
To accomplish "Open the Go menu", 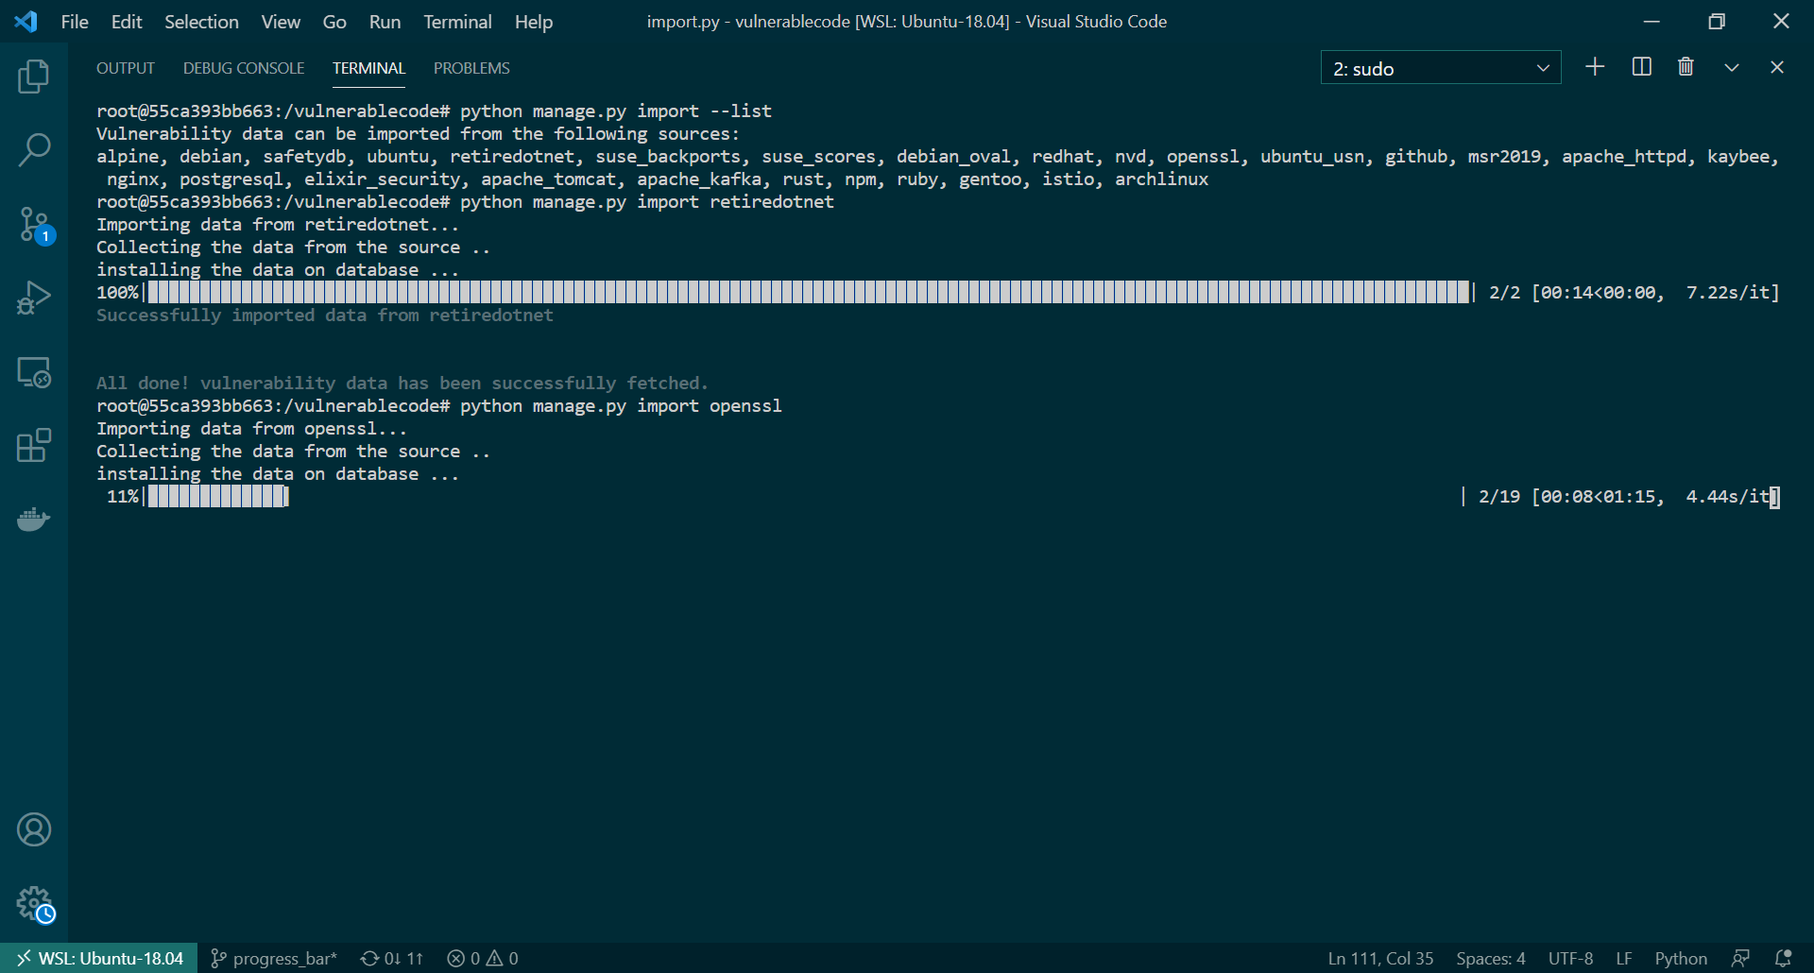I will pyautogui.click(x=334, y=22).
